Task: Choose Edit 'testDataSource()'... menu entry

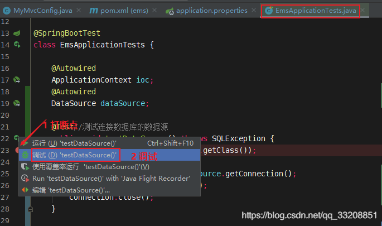Action: click(x=110, y=190)
